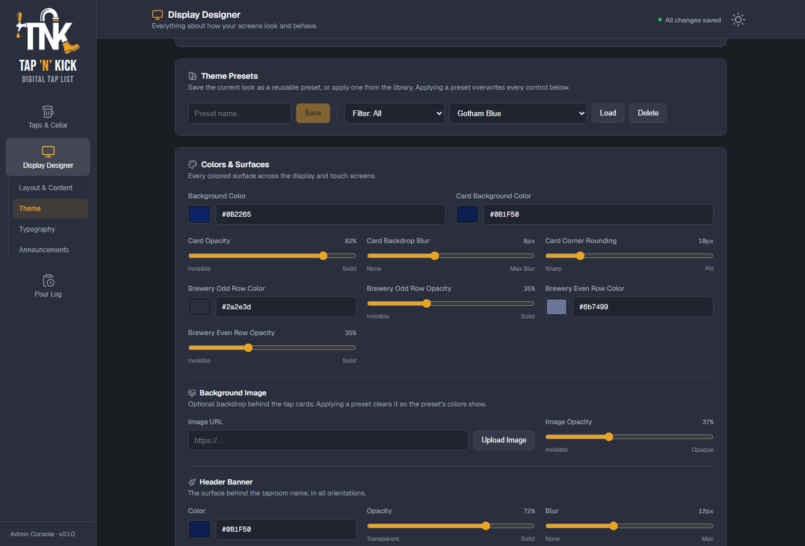Click the Display Designer monitor icon in sidebar
The height and width of the screenshot is (546, 805).
pyautogui.click(x=48, y=151)
